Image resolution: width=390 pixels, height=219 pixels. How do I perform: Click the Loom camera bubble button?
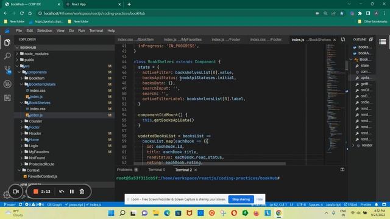[x=16, y=192]
